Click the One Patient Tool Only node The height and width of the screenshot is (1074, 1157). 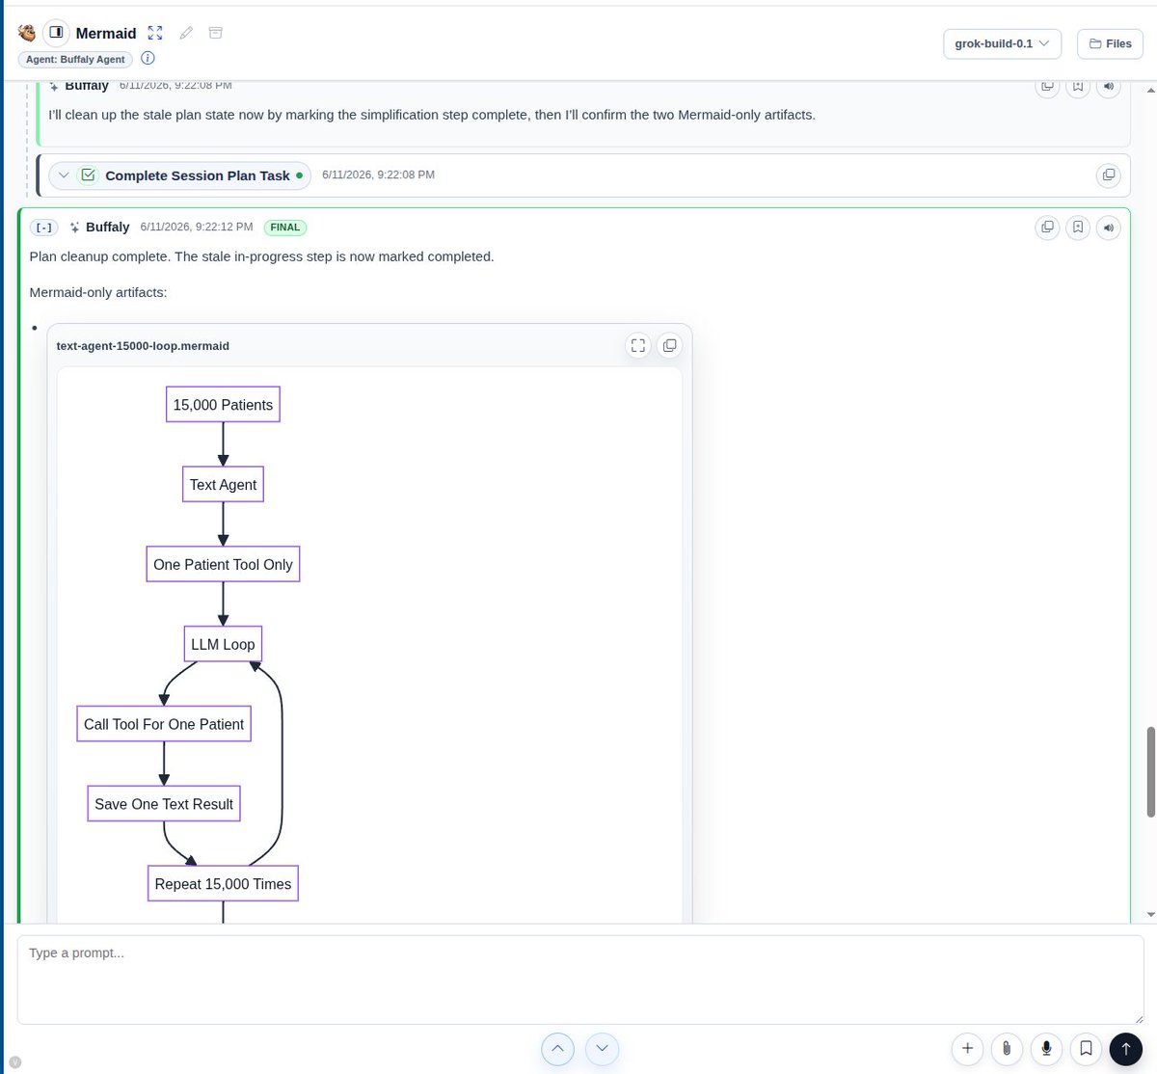pos(223,565)
